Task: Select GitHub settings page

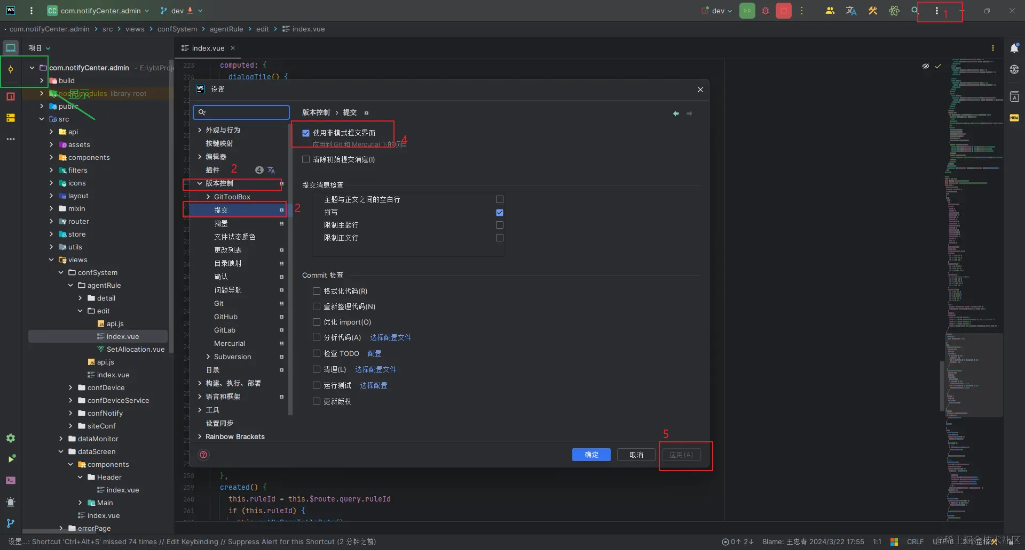Action: pos(226,317)
